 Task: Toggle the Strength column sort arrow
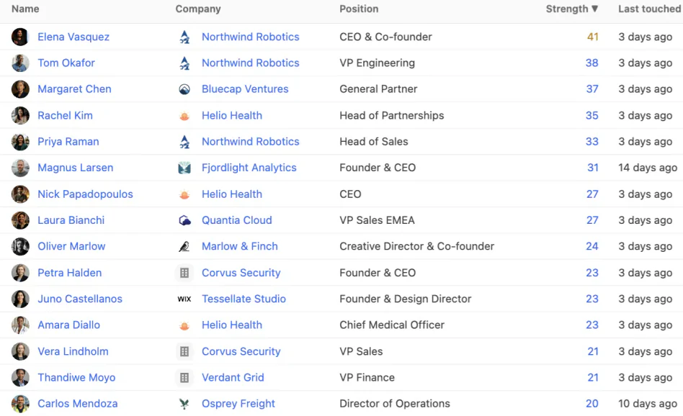594,9
